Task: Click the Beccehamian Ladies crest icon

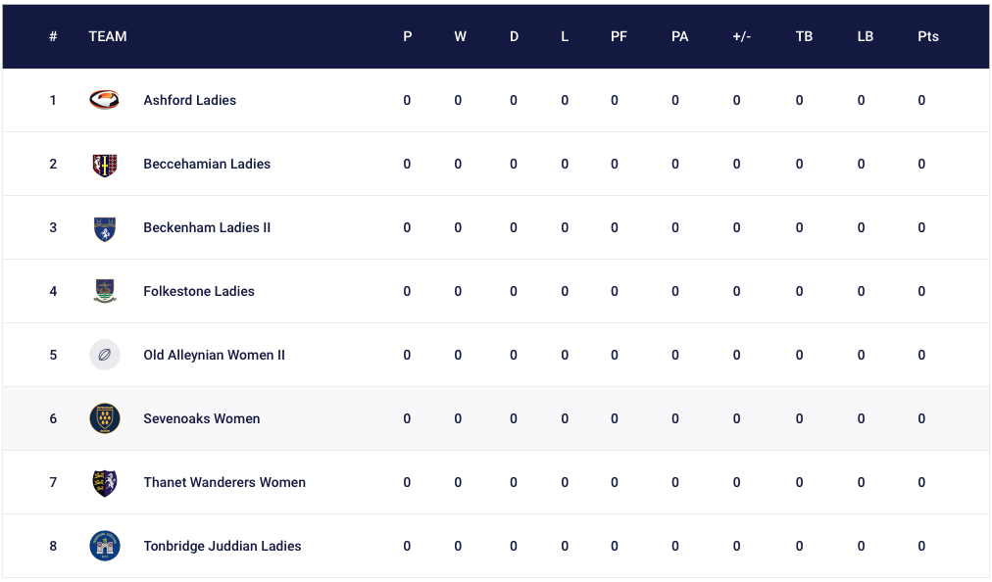Action: (104, 166)
